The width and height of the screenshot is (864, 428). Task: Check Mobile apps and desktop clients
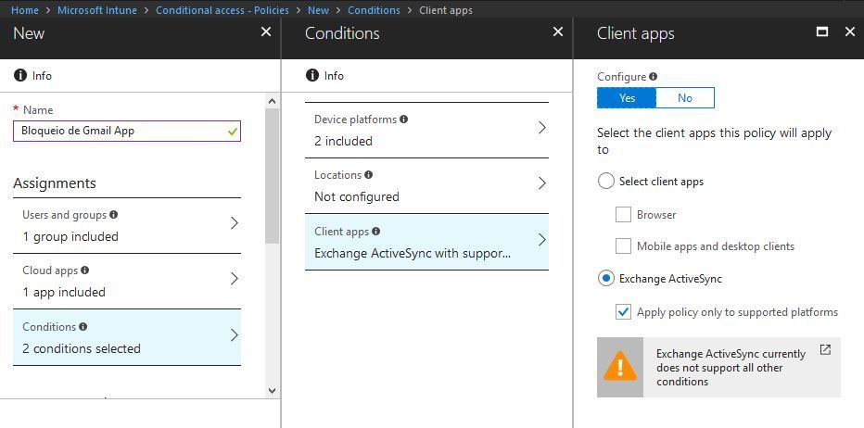pyautogui.click(x=623, y=246)
